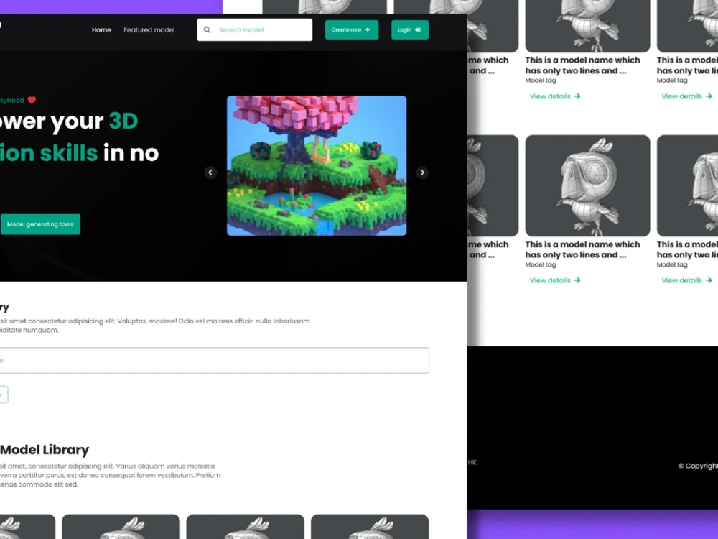Click the red heart icon
This screenshot has width=718, height=539.
pos(32,100)
